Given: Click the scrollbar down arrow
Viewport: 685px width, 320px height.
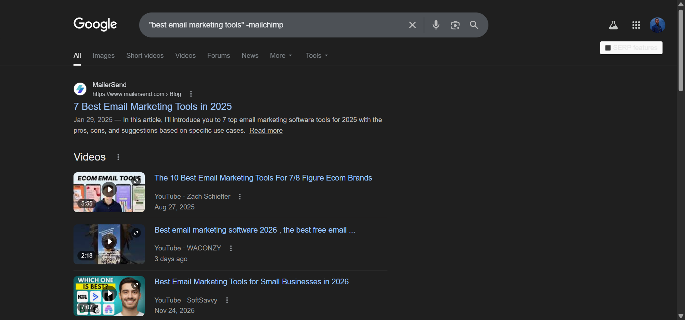Looking at the screenshot, I should coord(681,316).
